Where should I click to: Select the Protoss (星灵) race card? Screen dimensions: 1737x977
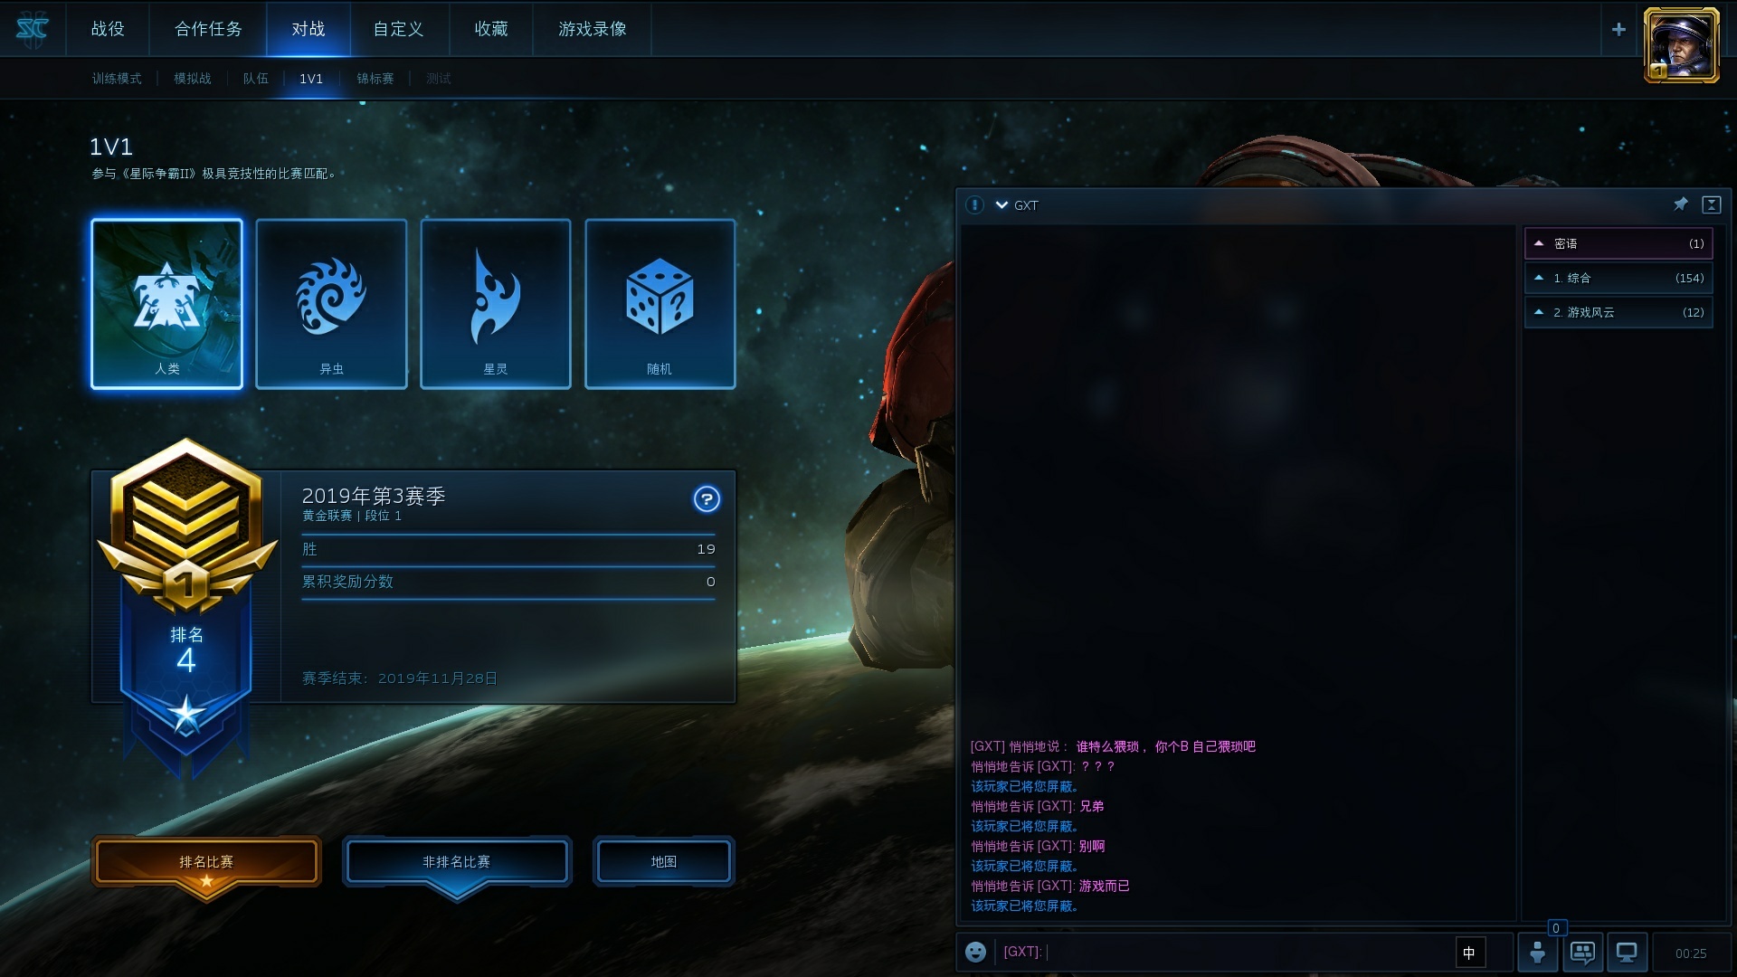point(496,304)
